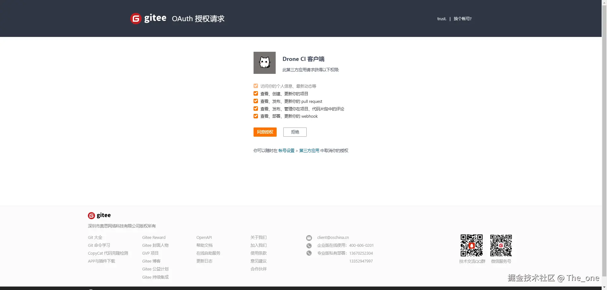Uncheck the 查看、创建、更新你的项目 permission
Image resolution: width=607 pixels, height=290 pixels.
(x=256, y=93)
